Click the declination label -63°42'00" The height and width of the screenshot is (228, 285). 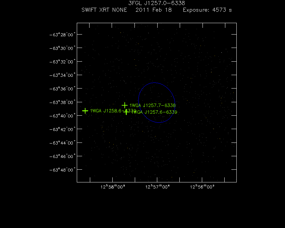(x=62, y=129)
